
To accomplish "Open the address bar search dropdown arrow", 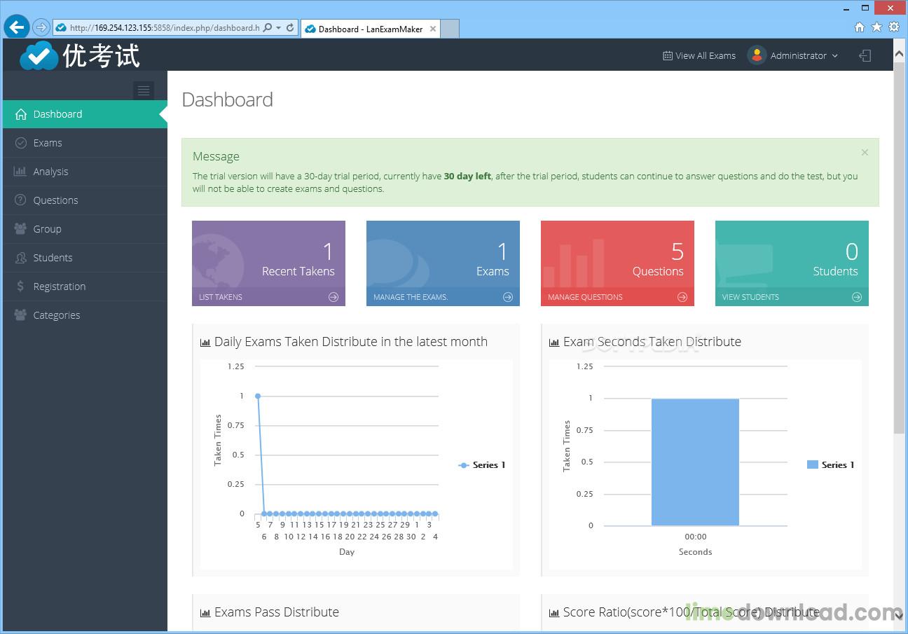I will (278, 28).
